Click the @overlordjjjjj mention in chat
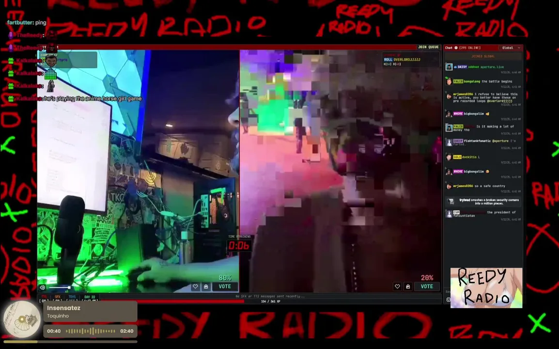This screenshot has height=349, width=559. click(x=499, y=101)
